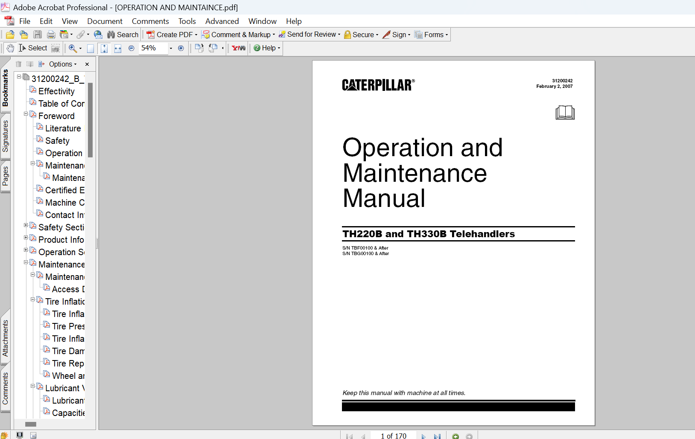695x439 pixels.
Task: Click the new bookmark icon
Action: click(x=30, y=64)
